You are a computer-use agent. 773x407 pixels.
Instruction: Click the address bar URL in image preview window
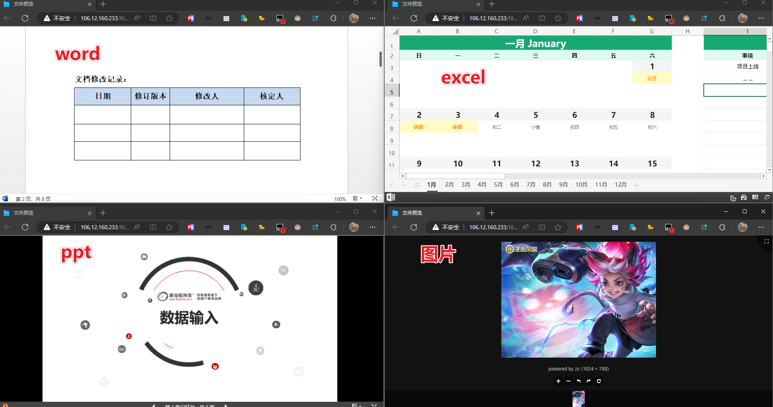[x=493, y=227]
